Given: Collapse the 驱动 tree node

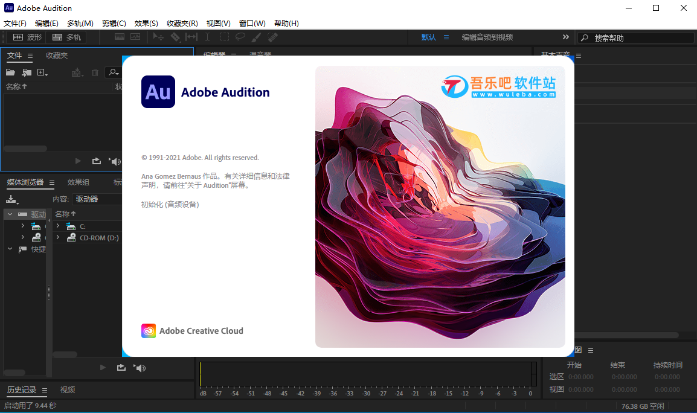Looking at the screenshot, I should (10, 214).
